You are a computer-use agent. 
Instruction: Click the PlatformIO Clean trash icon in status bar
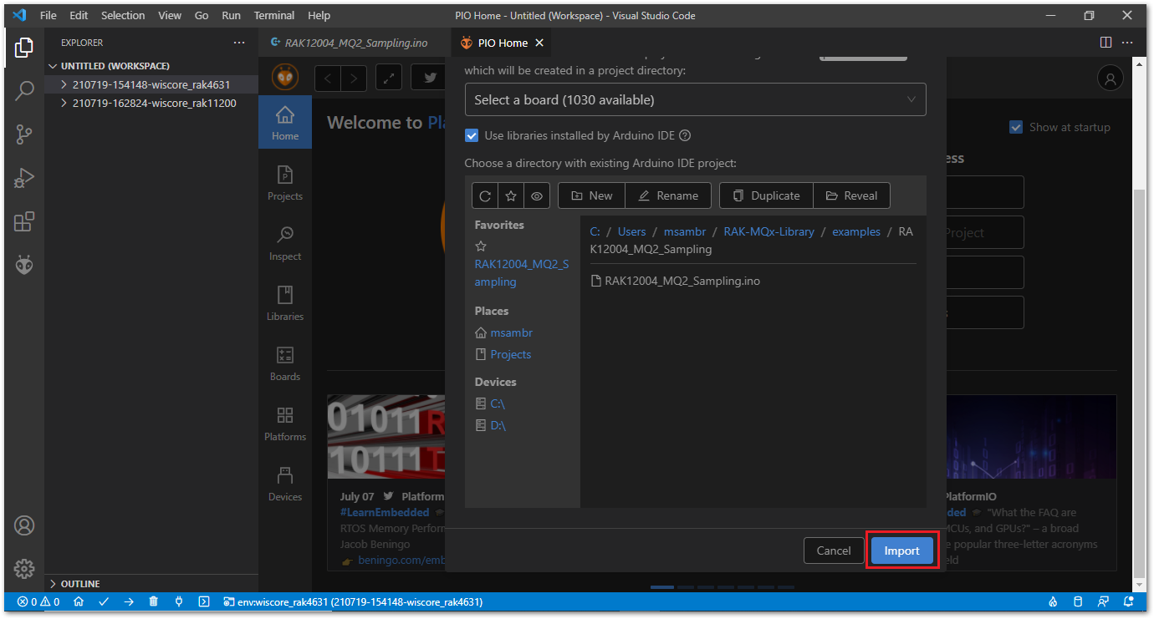click(x=154, y=601)
